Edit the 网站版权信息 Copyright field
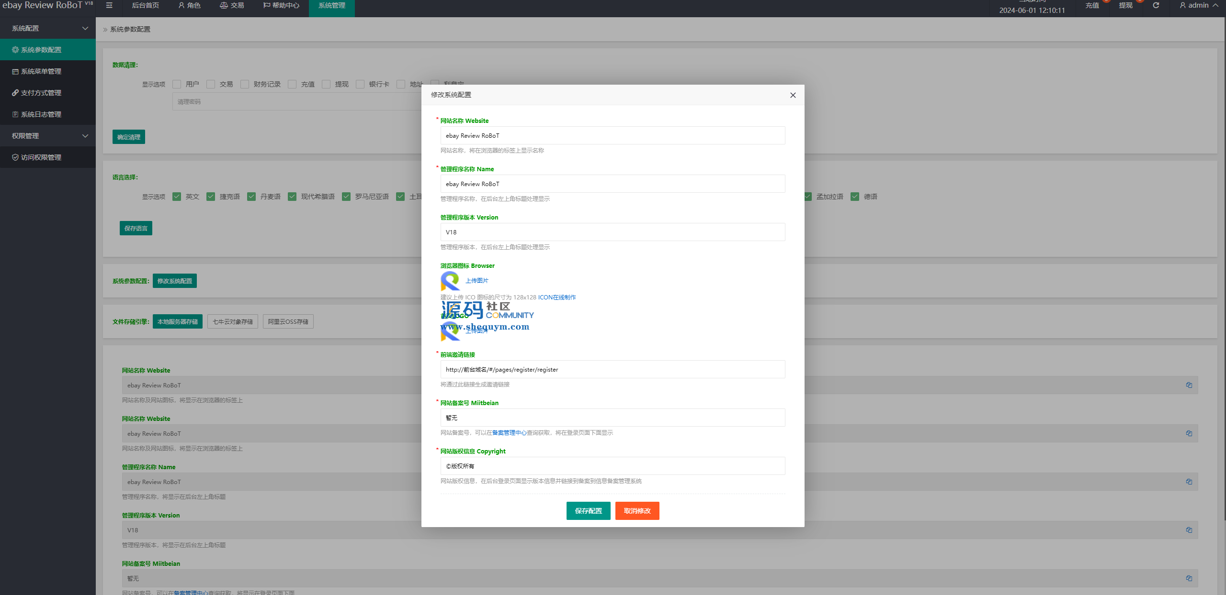 (613, 466)
